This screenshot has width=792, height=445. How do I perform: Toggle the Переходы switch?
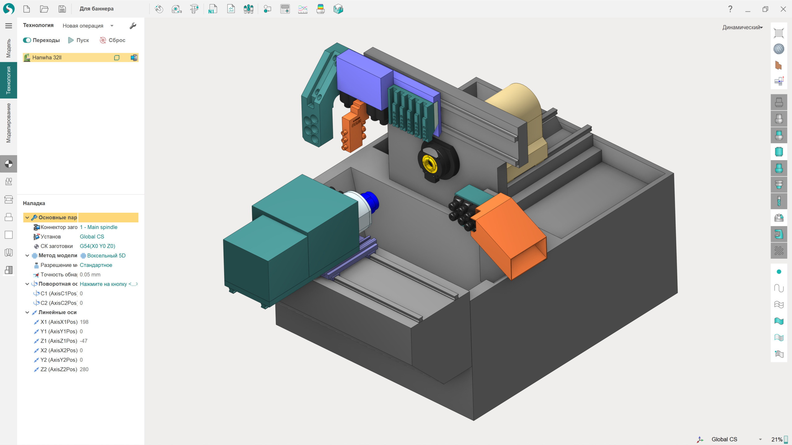27,40
